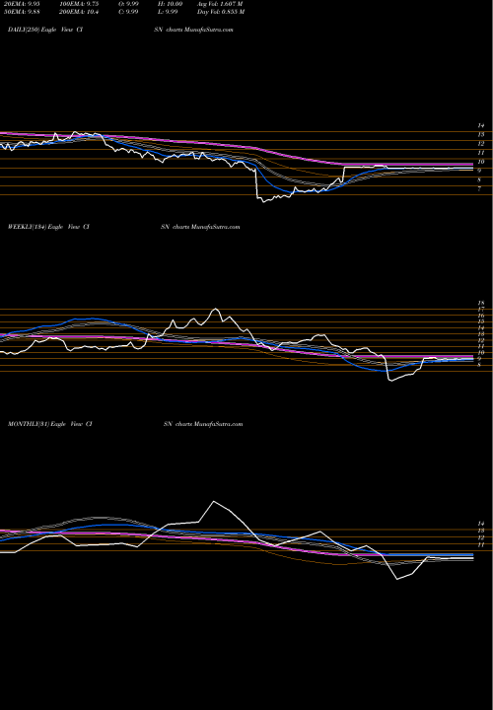The height and width of the screenshot is (710, 493).
Task: Click the 14 axis label on monthly chart
Action: 481,523
